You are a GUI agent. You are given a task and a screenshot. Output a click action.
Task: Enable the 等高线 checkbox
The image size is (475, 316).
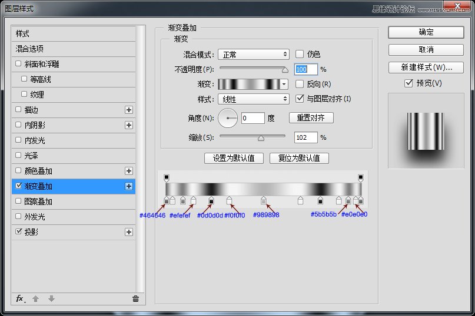coord(24,79)
